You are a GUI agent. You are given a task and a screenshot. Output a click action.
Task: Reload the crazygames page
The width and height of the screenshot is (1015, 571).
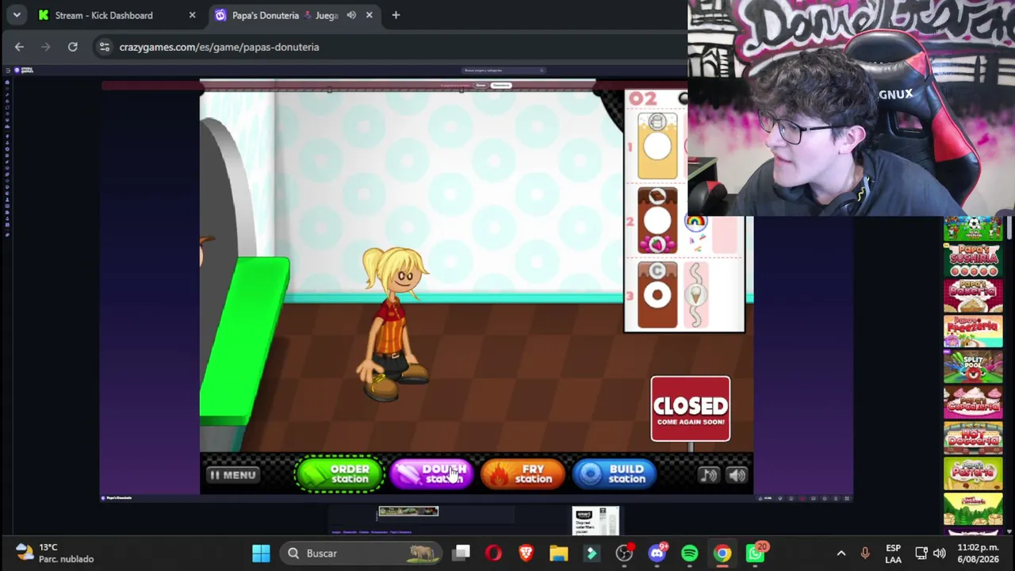click(72, 47)
